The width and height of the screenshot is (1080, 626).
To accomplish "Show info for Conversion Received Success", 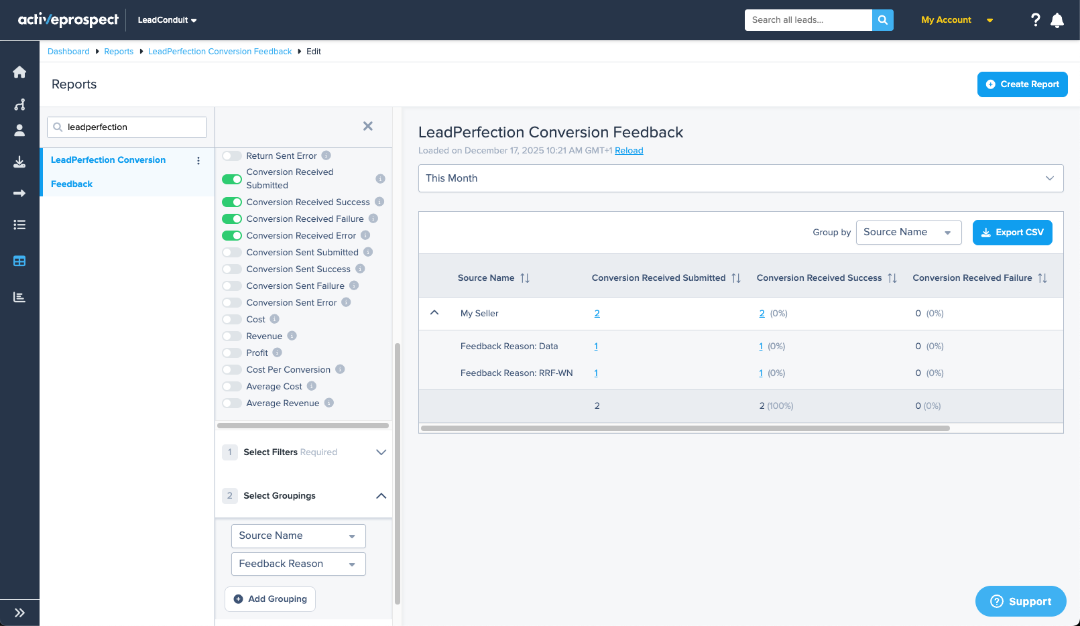I will coord(379,202).
